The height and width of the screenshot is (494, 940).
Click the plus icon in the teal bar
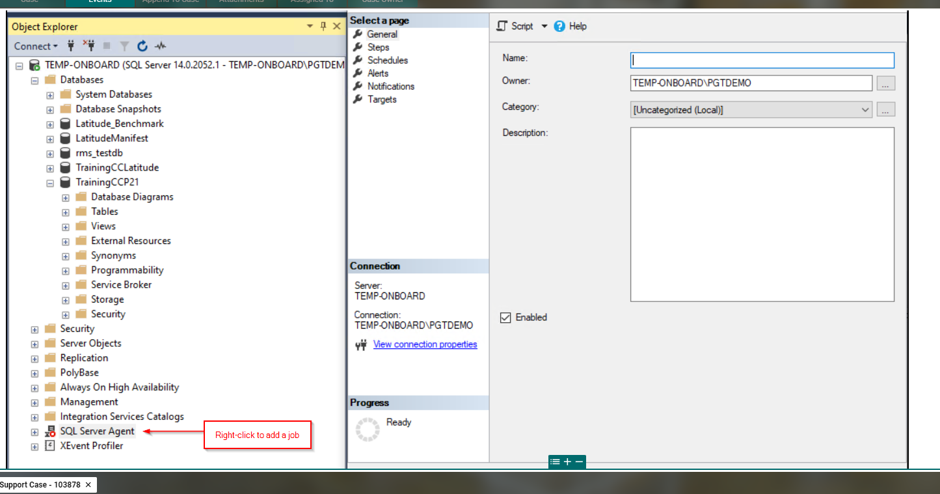click(567, 461)
